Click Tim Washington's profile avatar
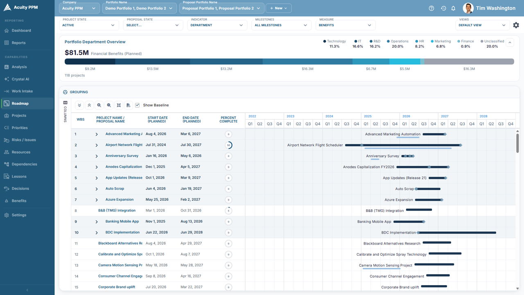 (468, 8)
